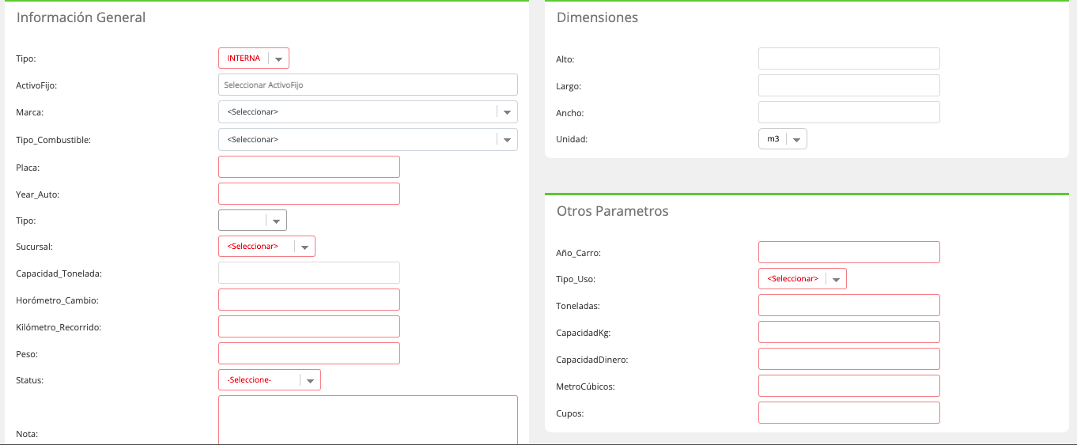Open the empty Tipo dropdown below Year_Auto
This screenshot has height=445, width=1077.
pyautogui.click(x=252, y=221)
